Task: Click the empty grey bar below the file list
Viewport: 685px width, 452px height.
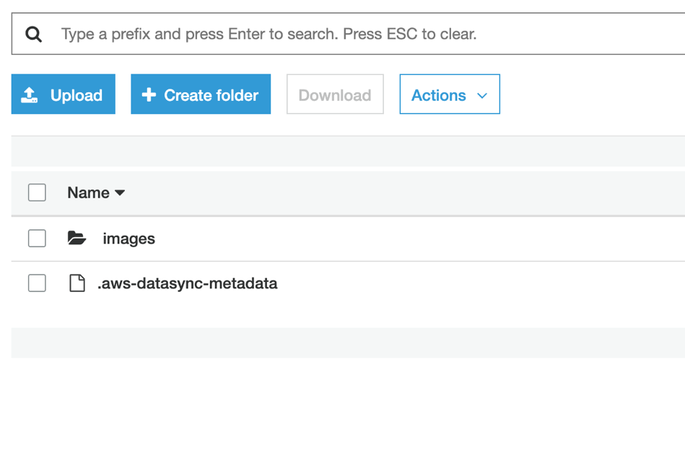Action: [x=348, y=343]
